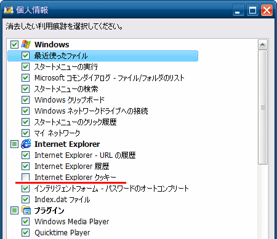277x239 pixels.
Task: Uncheck Windows クリップボード checkbox
Action: (x=25, y=100)
